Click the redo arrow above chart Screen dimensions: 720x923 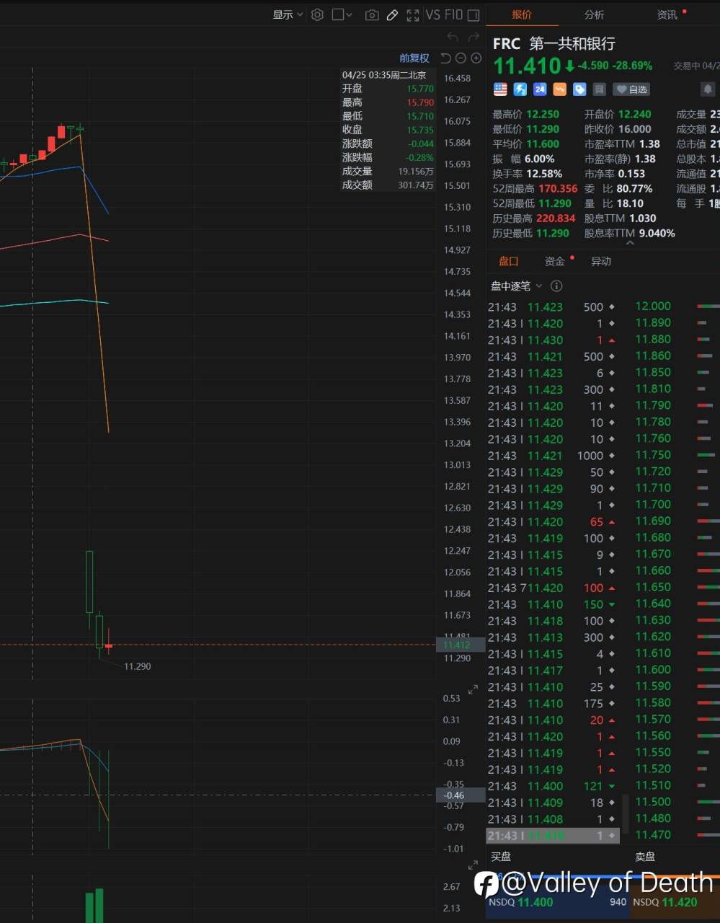coord(474,36)
